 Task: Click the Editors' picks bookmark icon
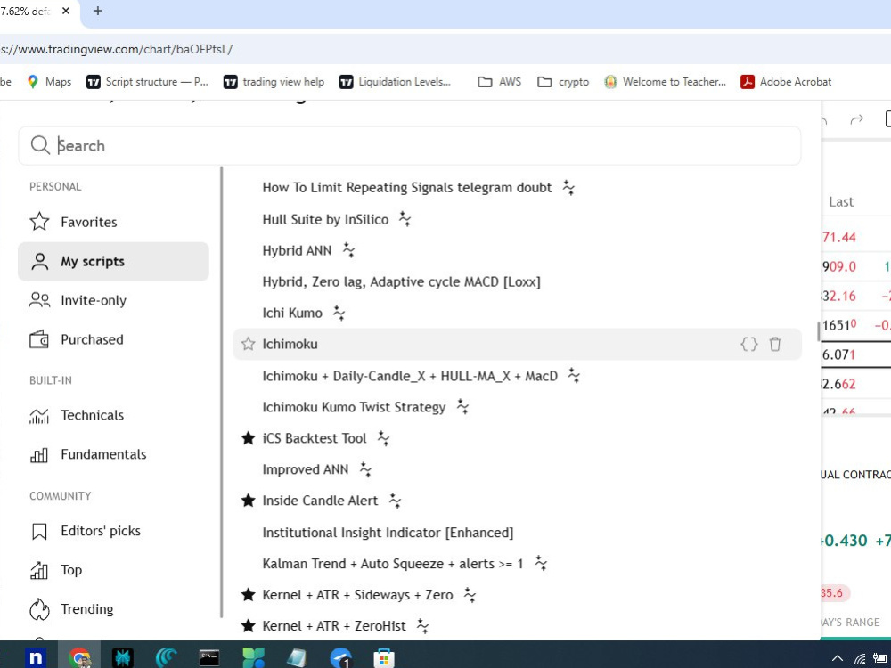(39, 532)
